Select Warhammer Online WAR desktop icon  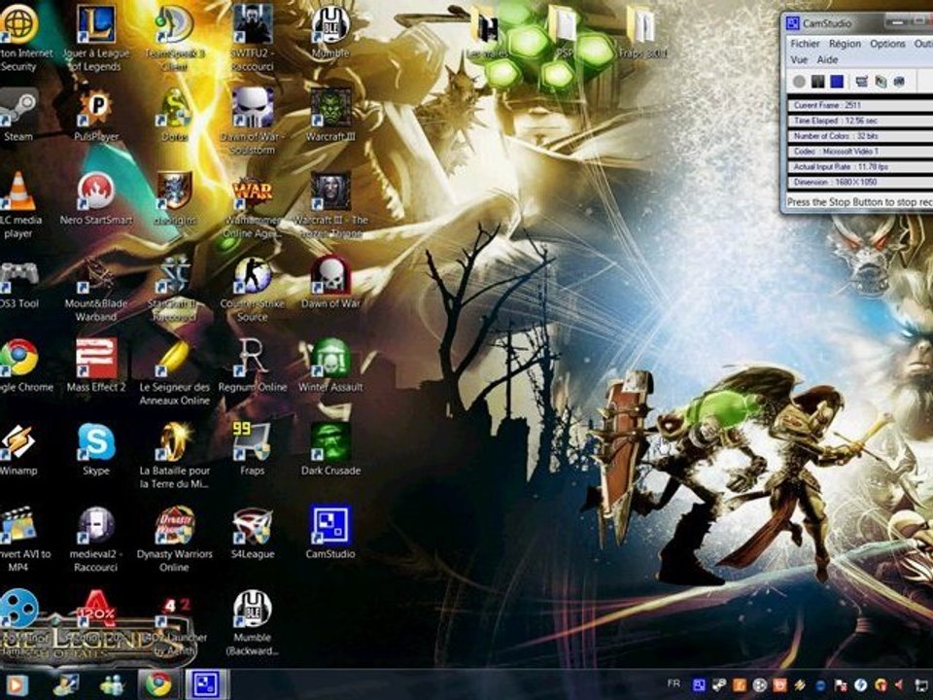pyautogui.click(x=253, y=205)
